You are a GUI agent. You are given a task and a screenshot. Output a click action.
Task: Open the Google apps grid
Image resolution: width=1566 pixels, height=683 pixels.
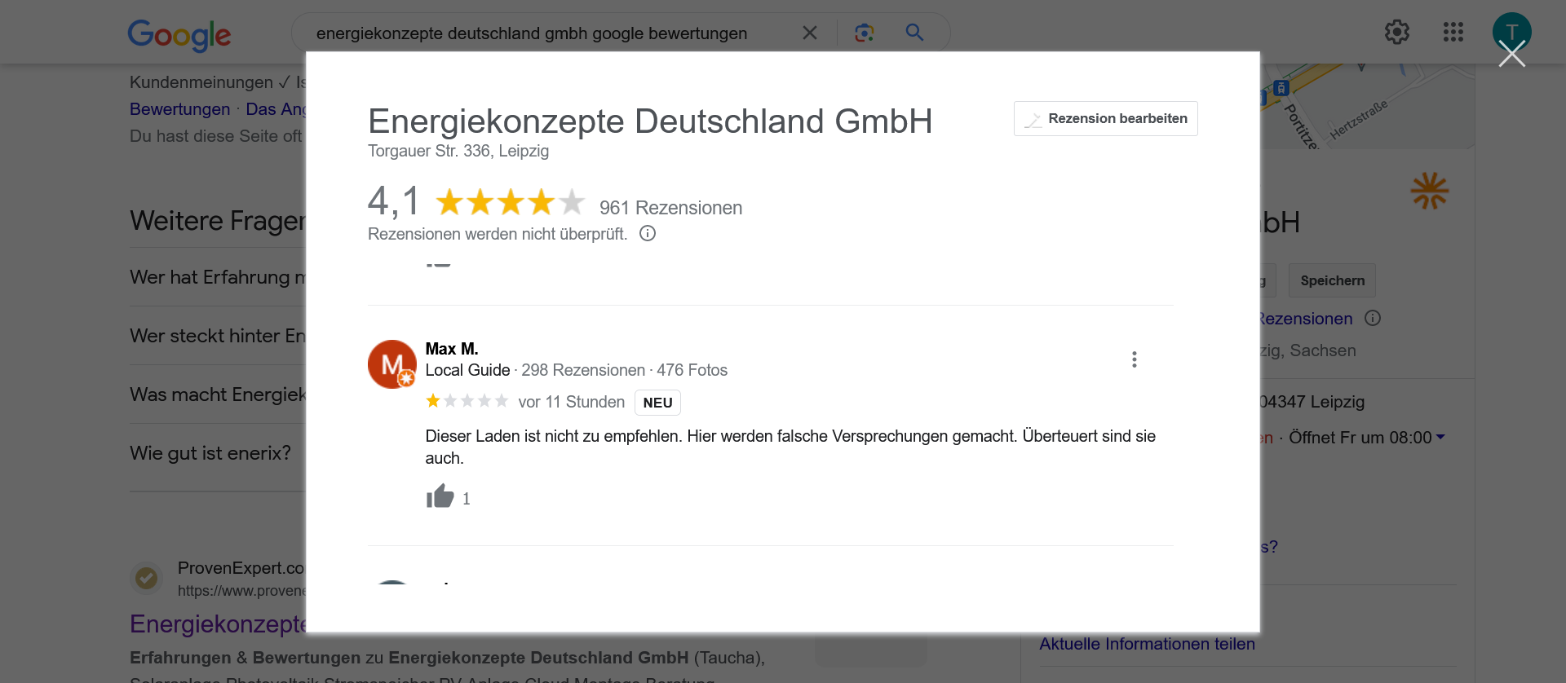click(1453, 33)
